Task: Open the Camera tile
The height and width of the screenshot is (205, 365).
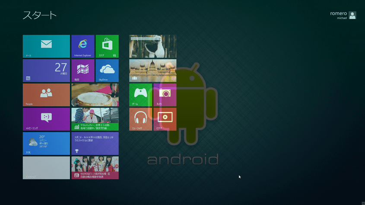Action: (x=165, y=95)
